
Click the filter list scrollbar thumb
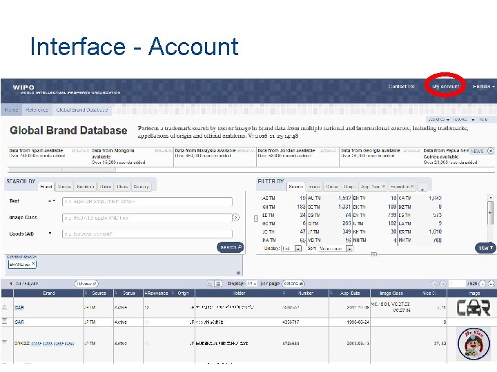490,212
